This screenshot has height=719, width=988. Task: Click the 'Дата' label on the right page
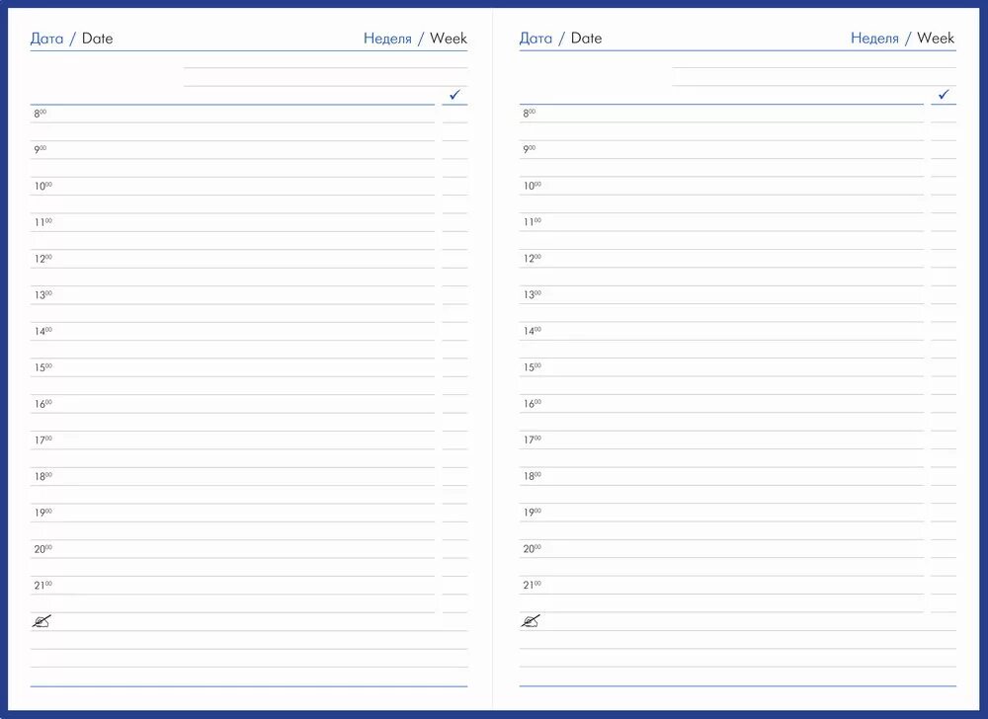point(535,40)
